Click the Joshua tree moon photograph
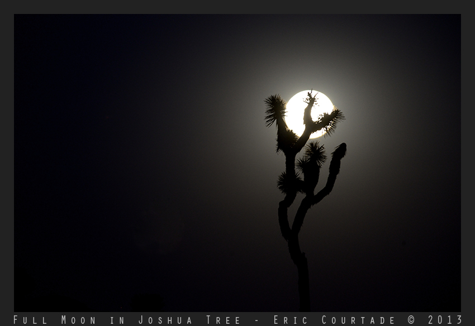The height and width of the screenshot is (326, 475). click(237, 163)
